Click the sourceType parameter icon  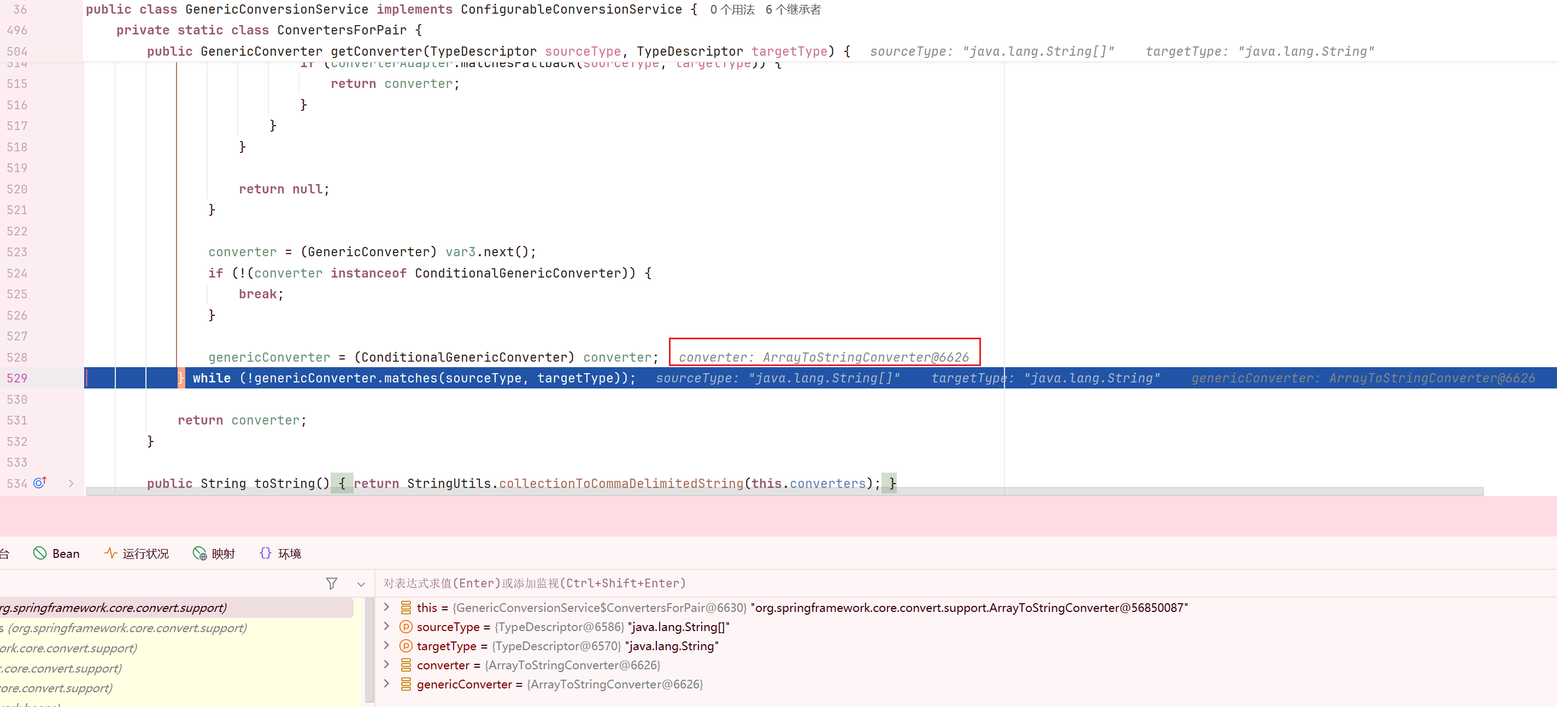coord(406,627)
